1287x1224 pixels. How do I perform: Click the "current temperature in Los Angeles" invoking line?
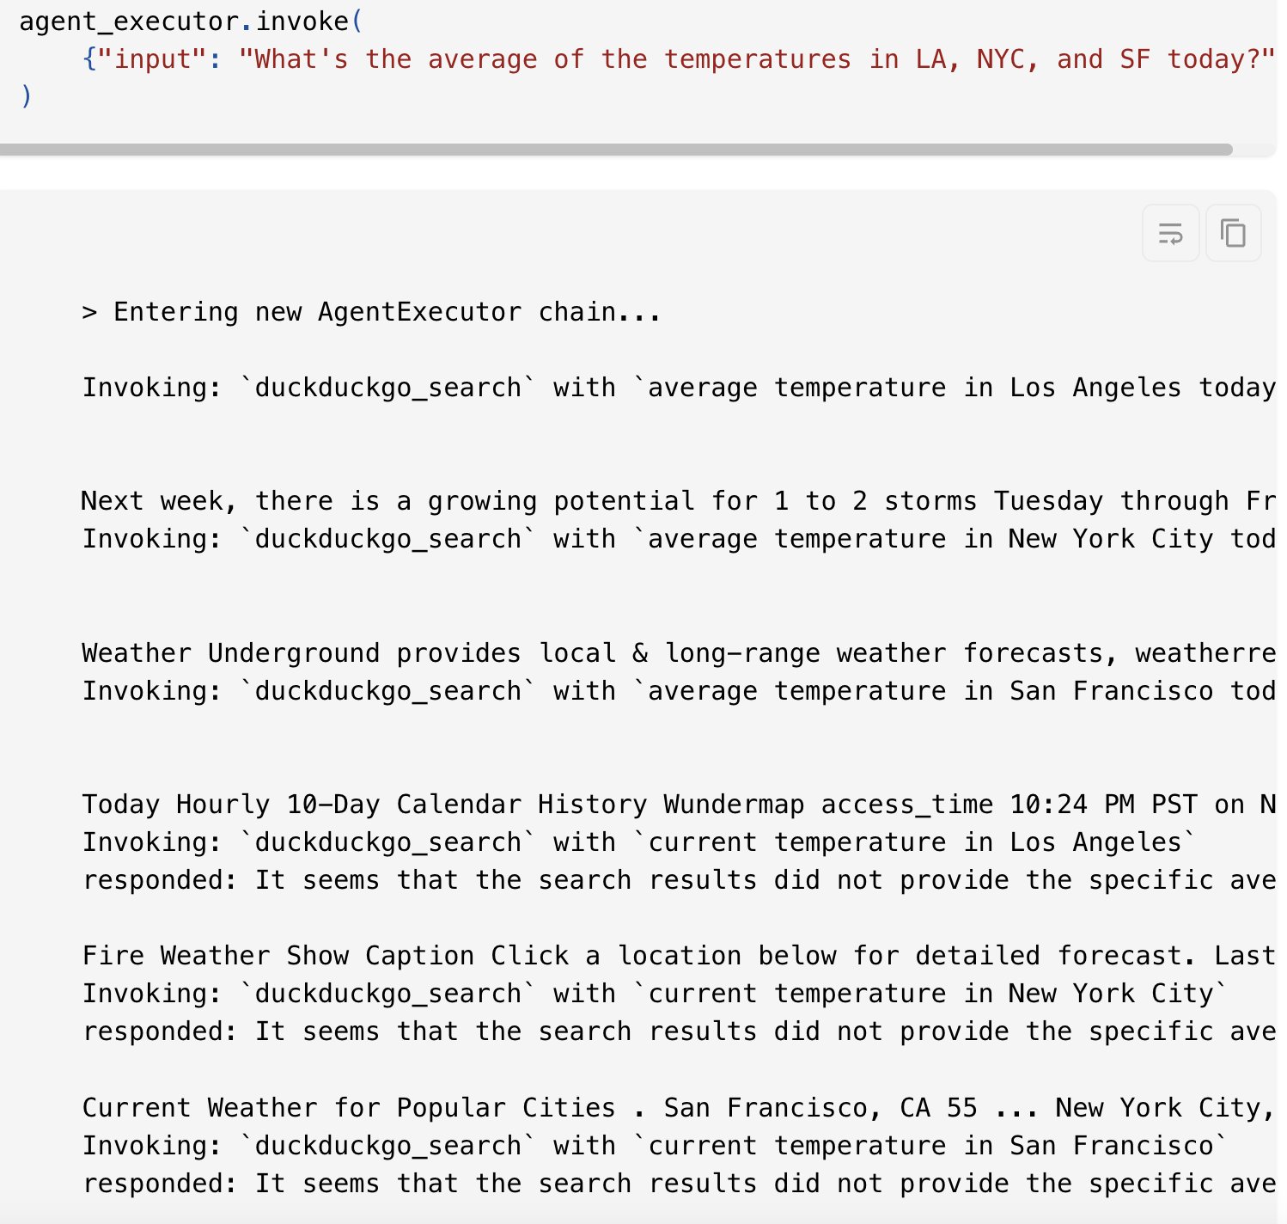pyautogui.click(x=639, y=842)
